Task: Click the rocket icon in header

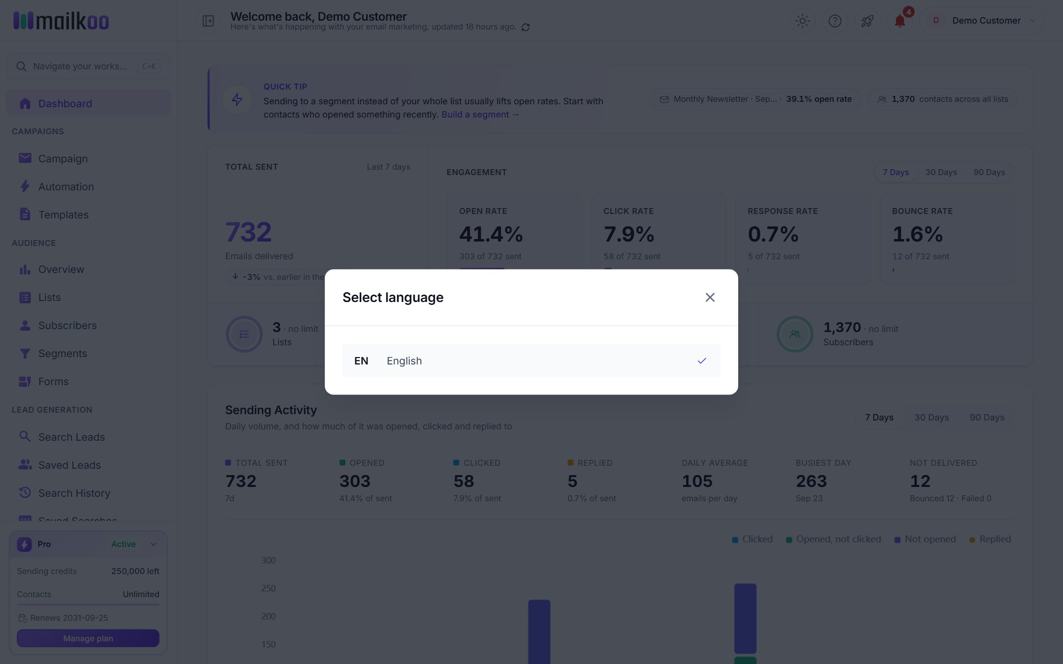Action: (867, 21)
